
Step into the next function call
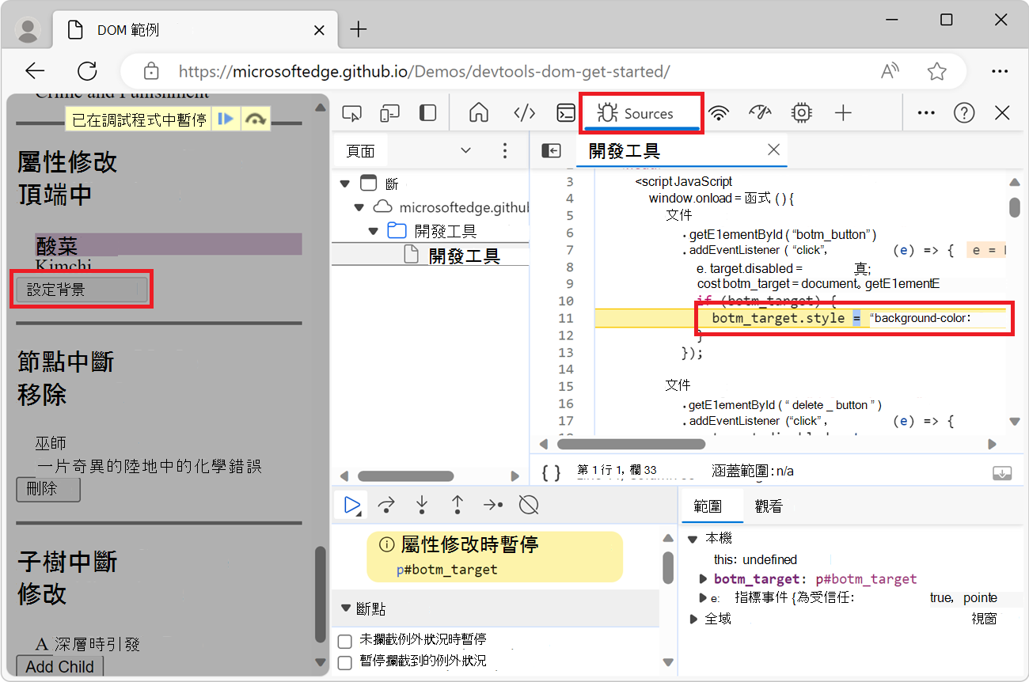click(421, 504)
